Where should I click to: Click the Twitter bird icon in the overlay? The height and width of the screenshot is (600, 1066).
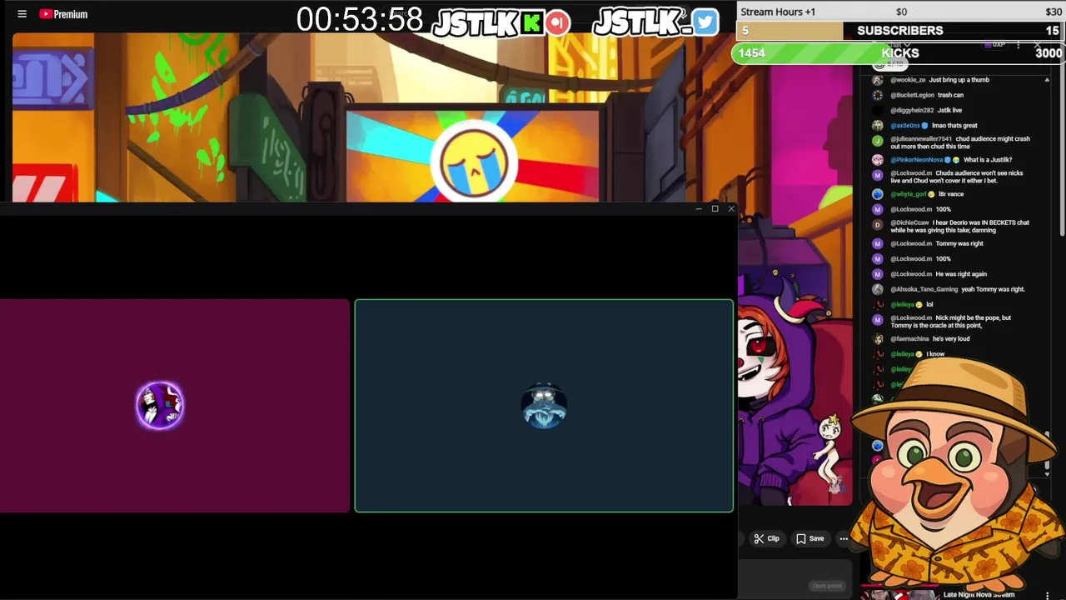click(705, 22)
